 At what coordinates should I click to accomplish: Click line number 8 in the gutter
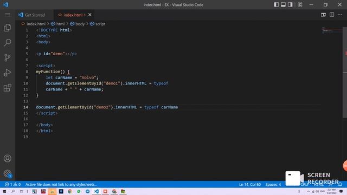pos(27,71)
